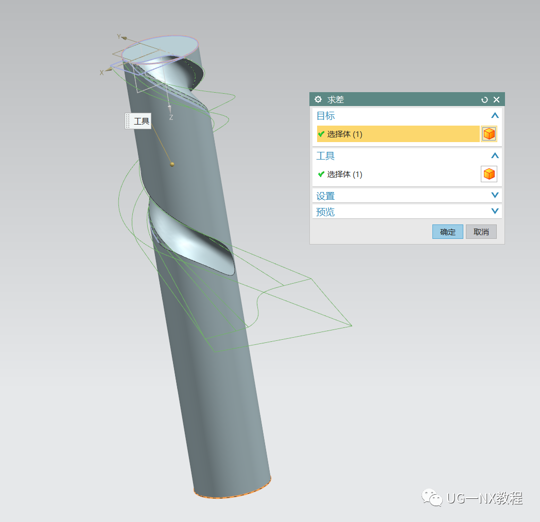
Task: Click the body-select cube icon under 工具
Action: [489, 174]
